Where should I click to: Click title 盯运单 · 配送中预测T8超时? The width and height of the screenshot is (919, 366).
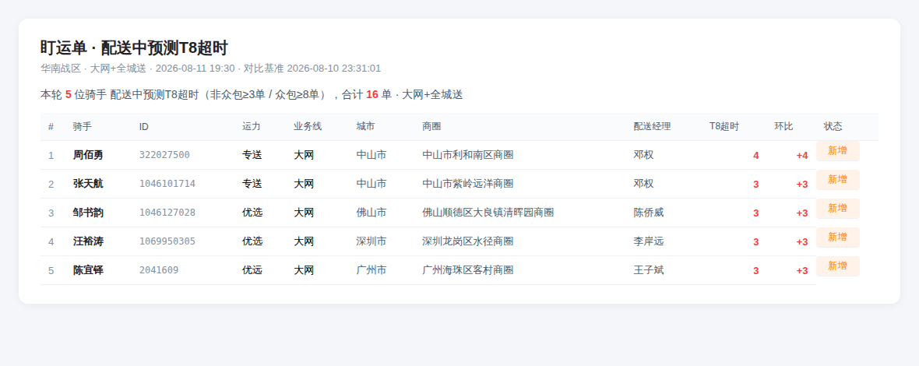point(134,48)
